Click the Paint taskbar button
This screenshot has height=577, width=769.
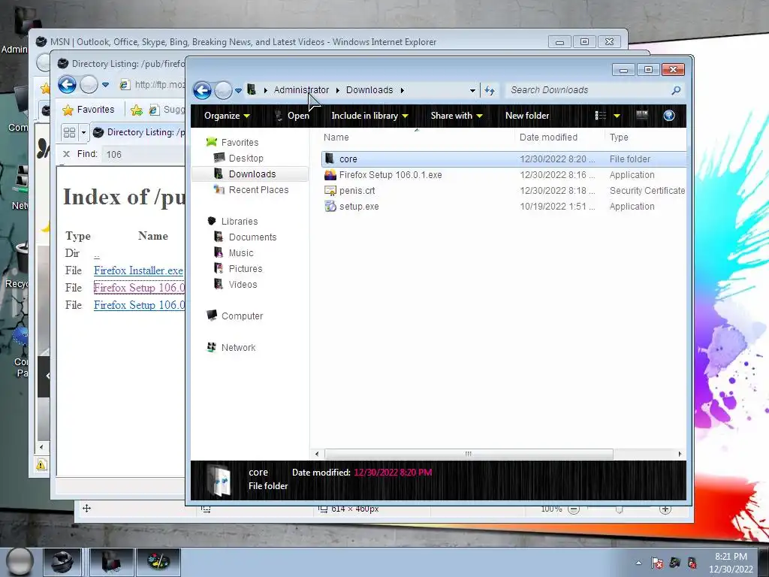click(x=158, y=562)
